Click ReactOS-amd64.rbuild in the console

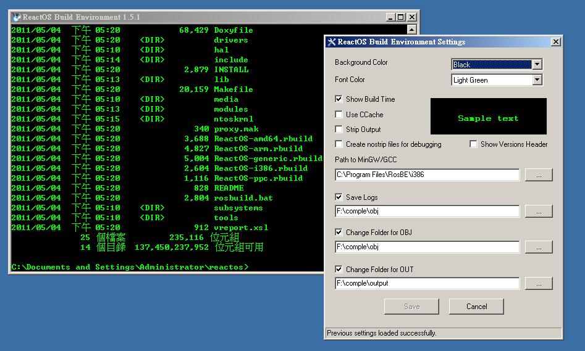pyautogui.click(x=263, y=139)
